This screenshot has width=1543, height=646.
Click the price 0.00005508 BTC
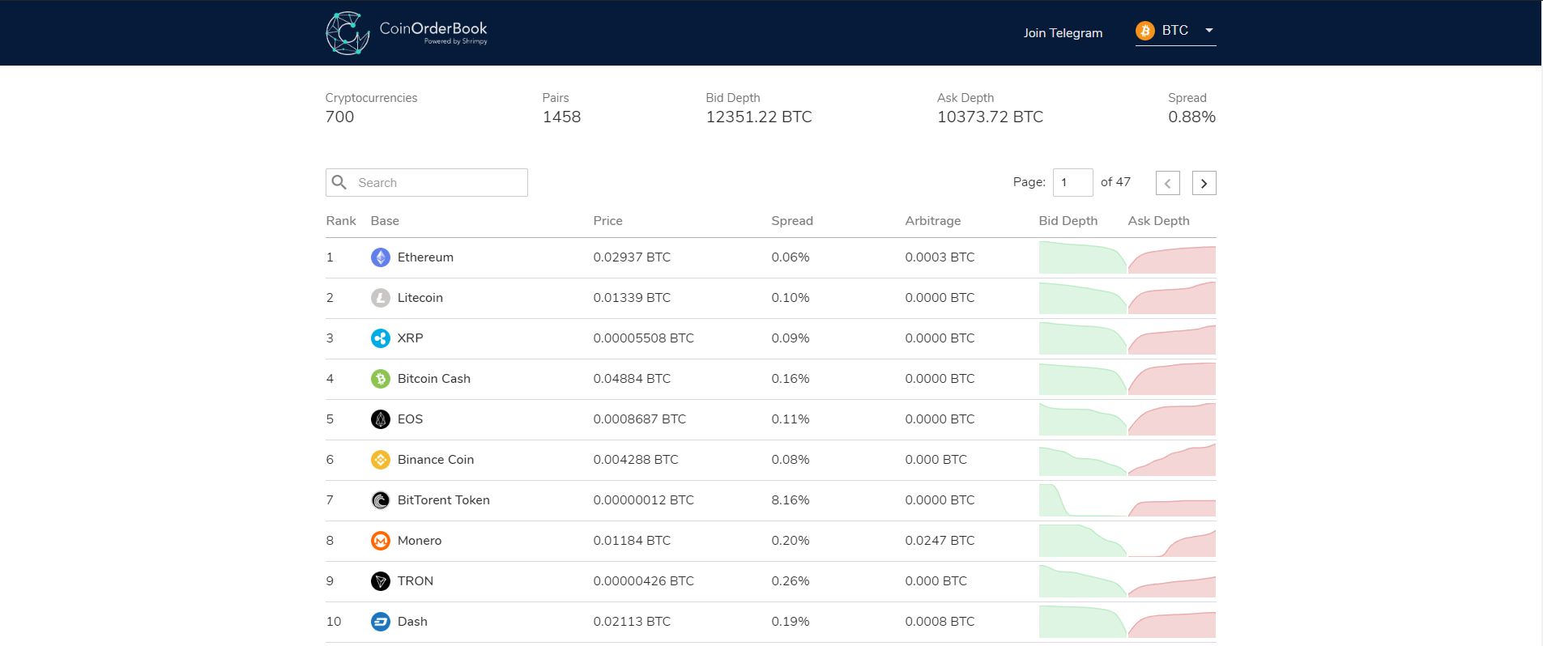click(644, 338)
